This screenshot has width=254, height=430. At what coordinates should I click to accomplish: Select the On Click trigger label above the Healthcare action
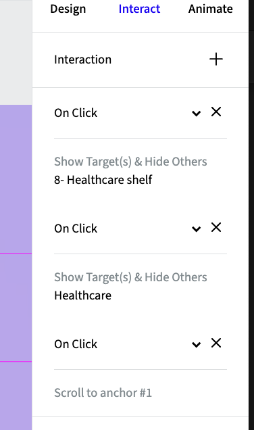tap(76, 229)
